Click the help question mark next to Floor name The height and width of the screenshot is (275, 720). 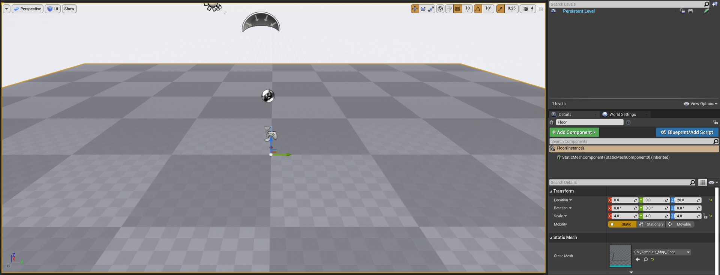[x=628, y=122]
